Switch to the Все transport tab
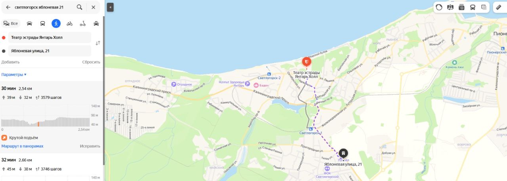The height and width of the screenshot is (181, 507). [11, 23]
